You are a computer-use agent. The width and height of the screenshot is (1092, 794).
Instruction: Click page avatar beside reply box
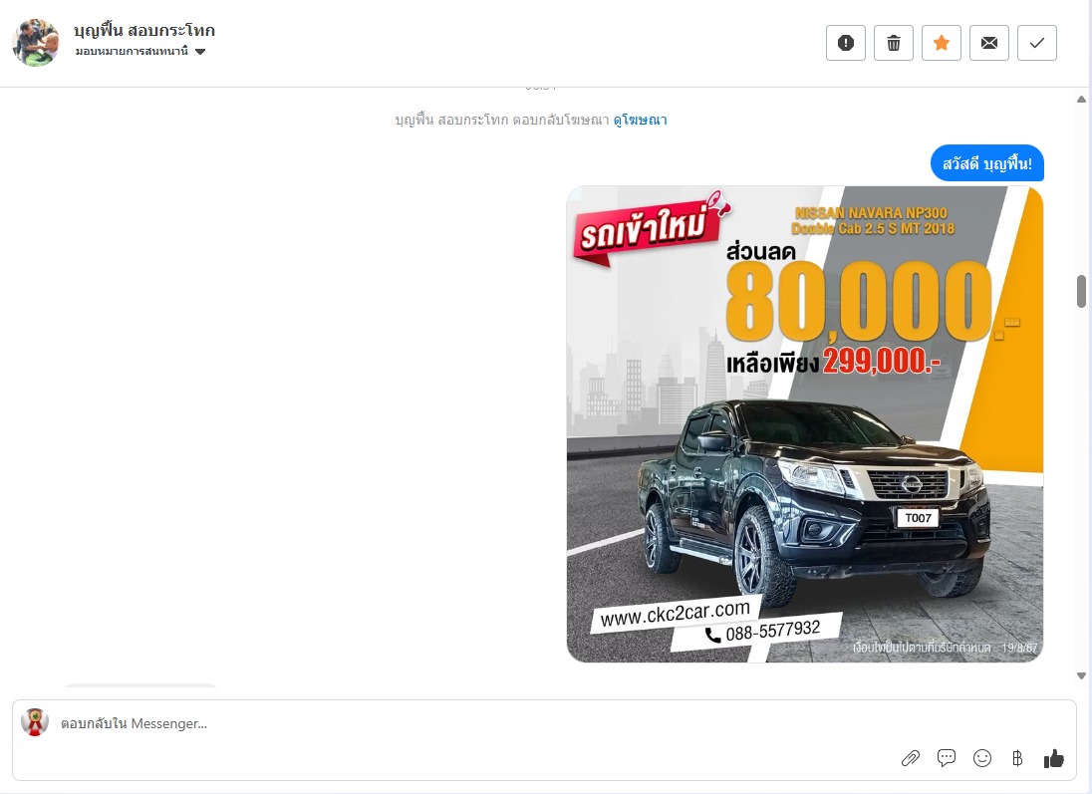pos(35,722)
